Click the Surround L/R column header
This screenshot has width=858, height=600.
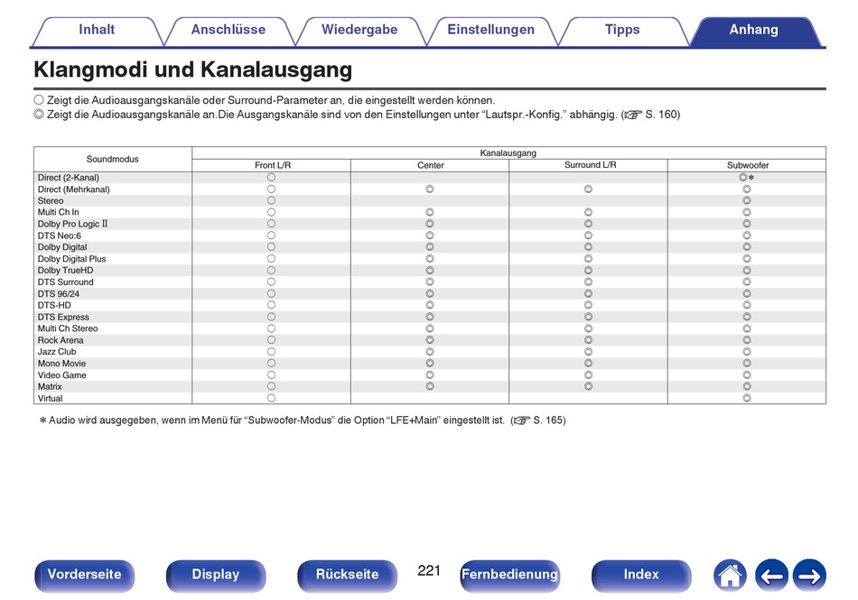click(590, 165)
